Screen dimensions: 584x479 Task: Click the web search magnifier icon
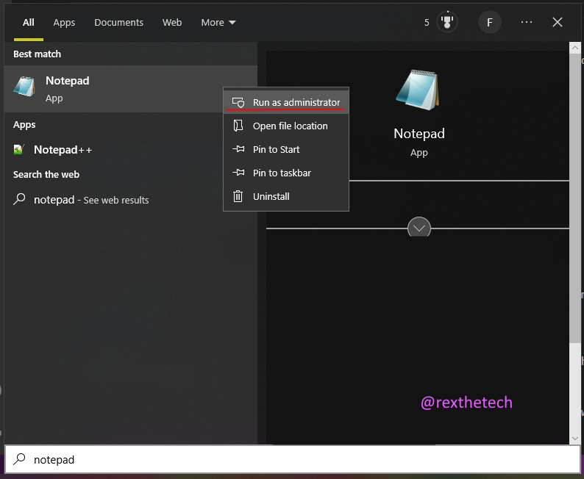pyautogui.click(x=19, y=199)
